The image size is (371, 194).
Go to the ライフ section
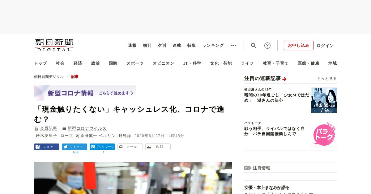point(247,63)
